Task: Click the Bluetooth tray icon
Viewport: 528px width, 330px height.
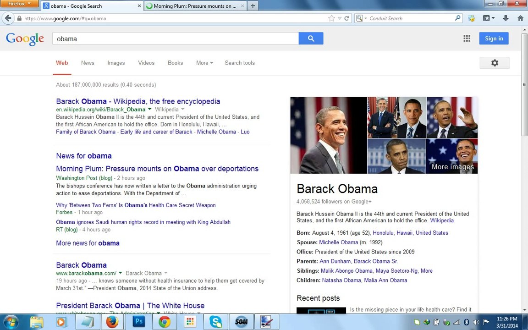Action: coord(467,322)
